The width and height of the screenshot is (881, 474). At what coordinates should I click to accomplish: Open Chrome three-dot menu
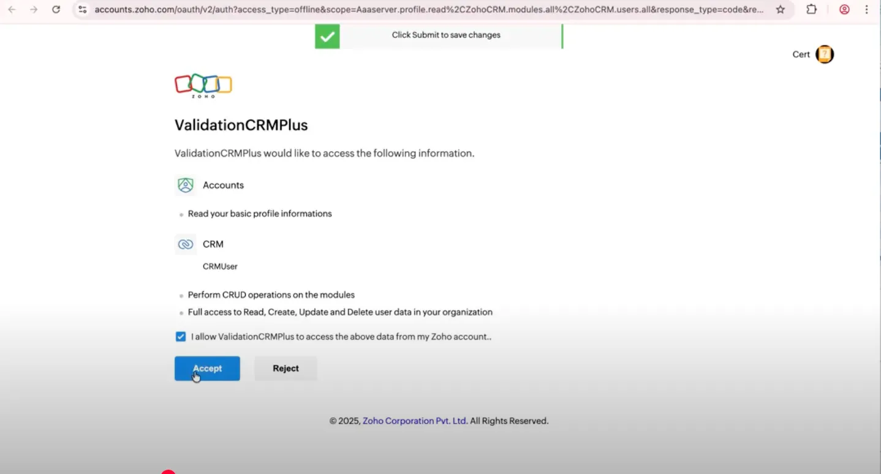866,10
